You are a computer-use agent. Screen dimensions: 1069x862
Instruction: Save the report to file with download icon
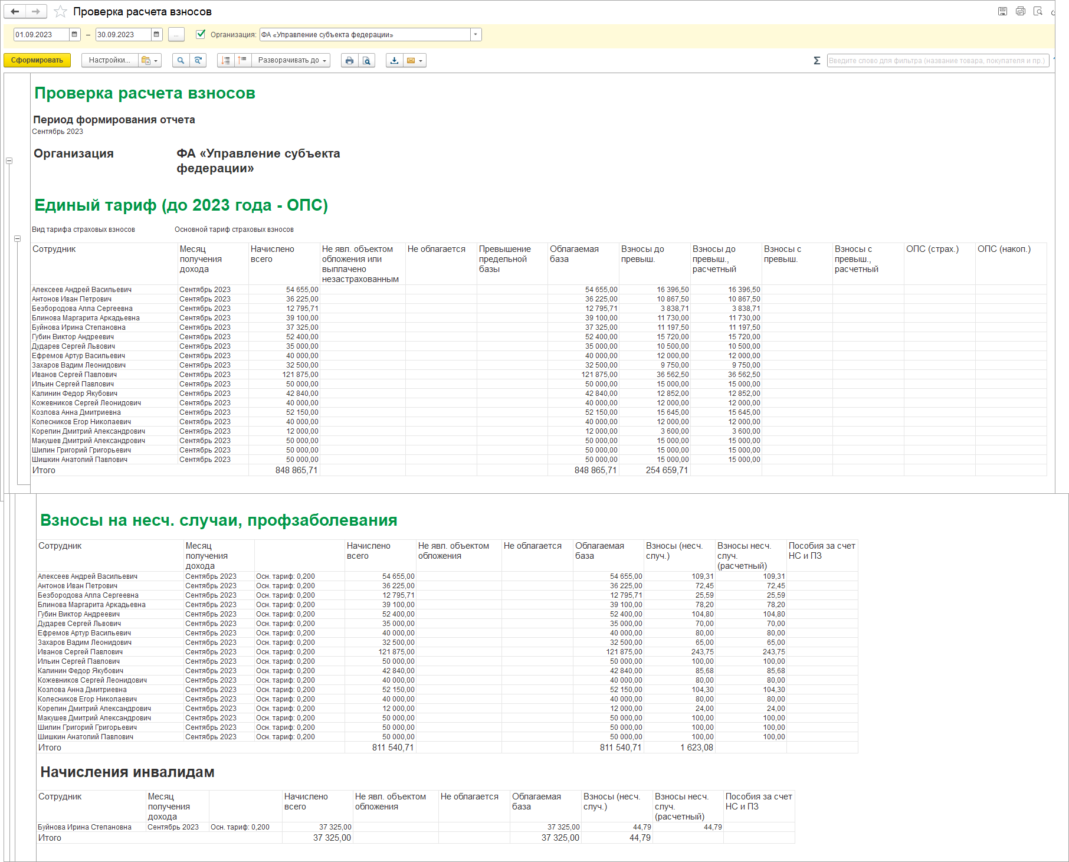pyautogui.click(x=395, y=60)
